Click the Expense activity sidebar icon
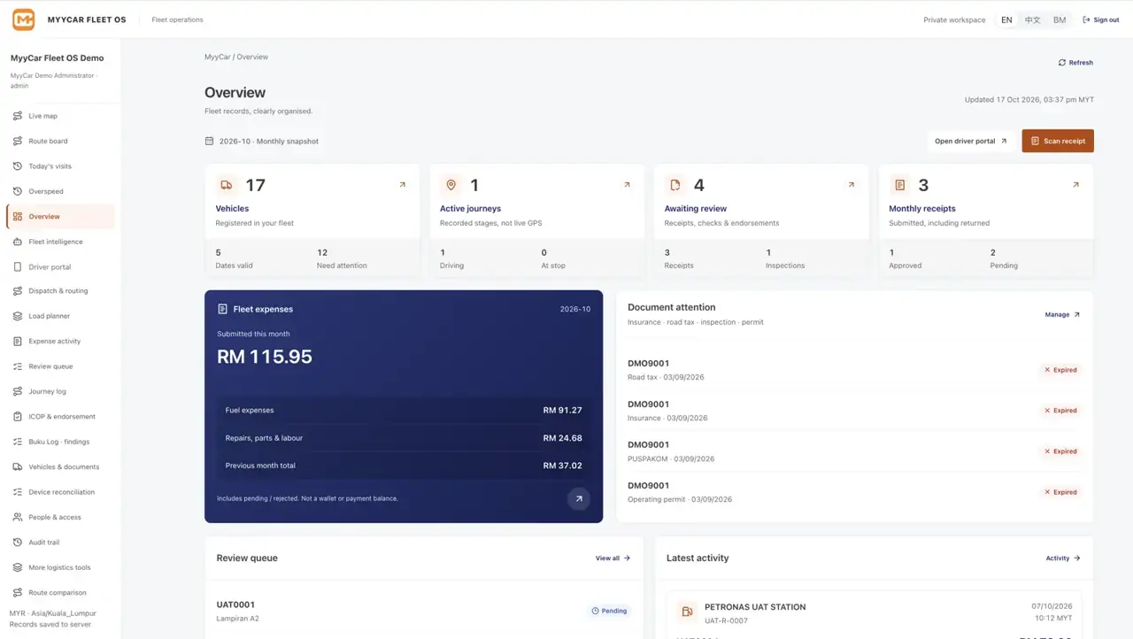Viewport: 1133px width, 639px height. (x=18, y=341)
